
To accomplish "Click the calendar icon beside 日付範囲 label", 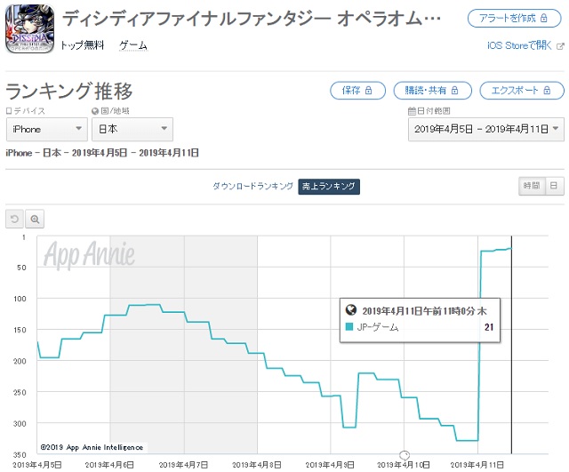I will (x=412, y=111).
